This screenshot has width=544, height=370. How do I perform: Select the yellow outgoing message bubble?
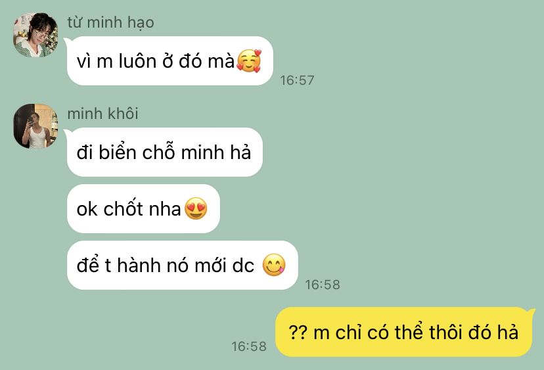click(x=405, y=332)
